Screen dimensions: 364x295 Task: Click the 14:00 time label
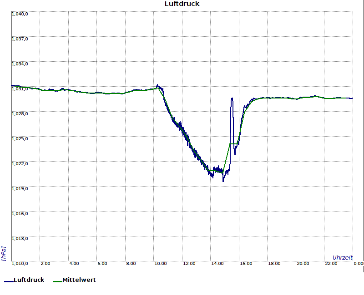[x=217, y=264]
